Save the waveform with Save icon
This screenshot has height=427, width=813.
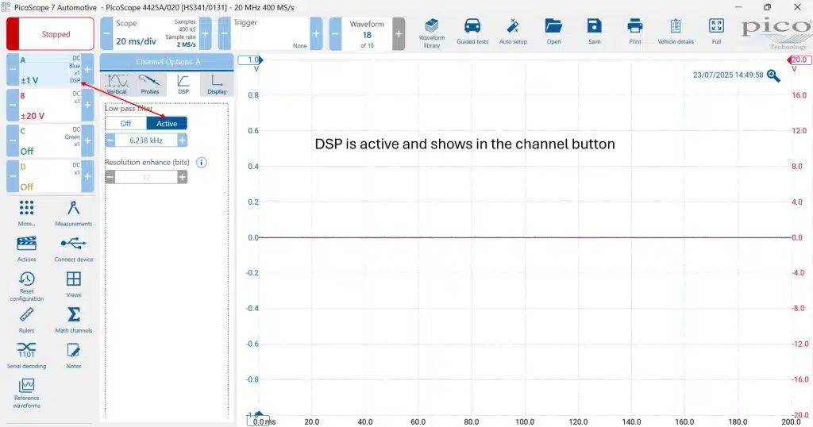[594, 32]
